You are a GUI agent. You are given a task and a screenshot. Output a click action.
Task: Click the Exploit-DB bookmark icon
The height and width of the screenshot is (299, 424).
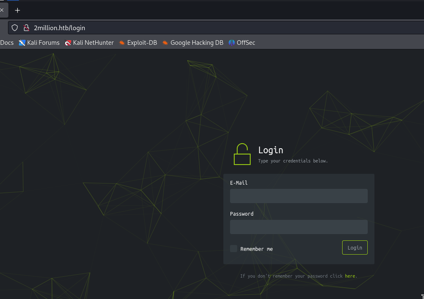(122, 43)
